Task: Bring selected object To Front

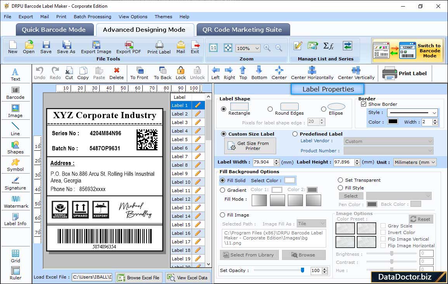Action: click(139, 73)
